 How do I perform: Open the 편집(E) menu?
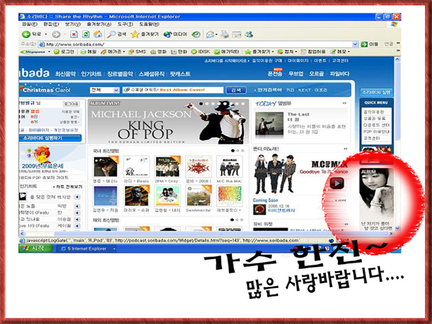[51, 24]
